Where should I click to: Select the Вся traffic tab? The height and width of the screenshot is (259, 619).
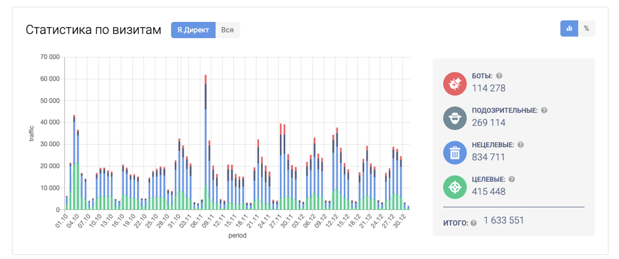click(x=227, y=30)
